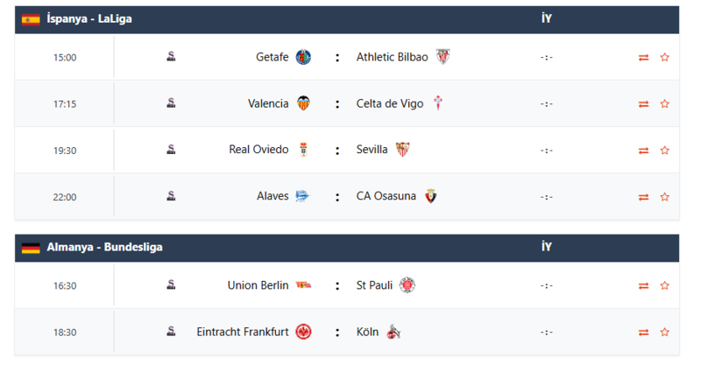The height and width of the screenshot is (365, 701).
Task: Click swap arrows on Alaves match row
Action: (x=643, y=197)
